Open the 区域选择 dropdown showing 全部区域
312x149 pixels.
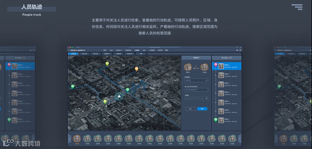click(x=196, y=81)
